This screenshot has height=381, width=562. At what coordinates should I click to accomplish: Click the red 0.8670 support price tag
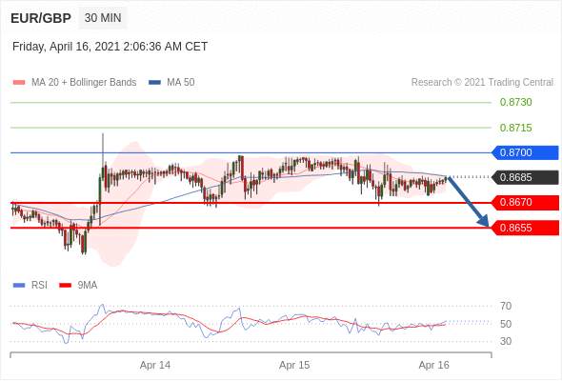tap(526, 203)
